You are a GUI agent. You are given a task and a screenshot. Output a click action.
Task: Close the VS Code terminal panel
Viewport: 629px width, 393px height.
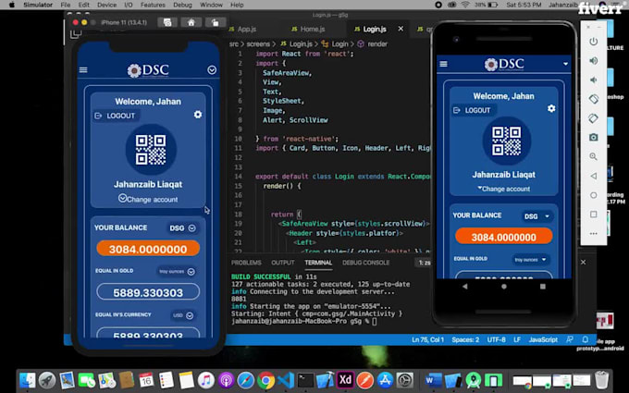584,263
